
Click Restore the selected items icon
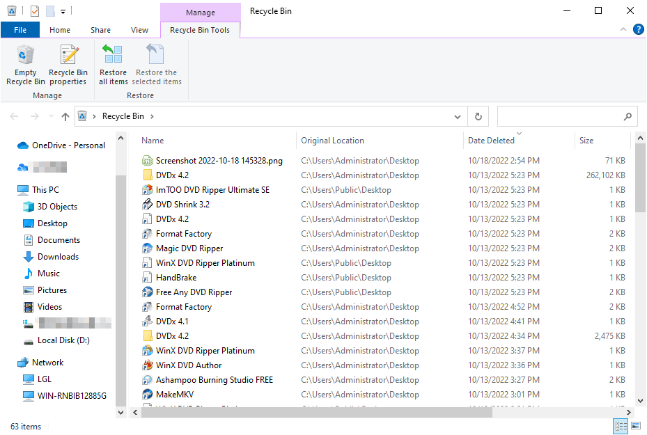tap(156, 54)
